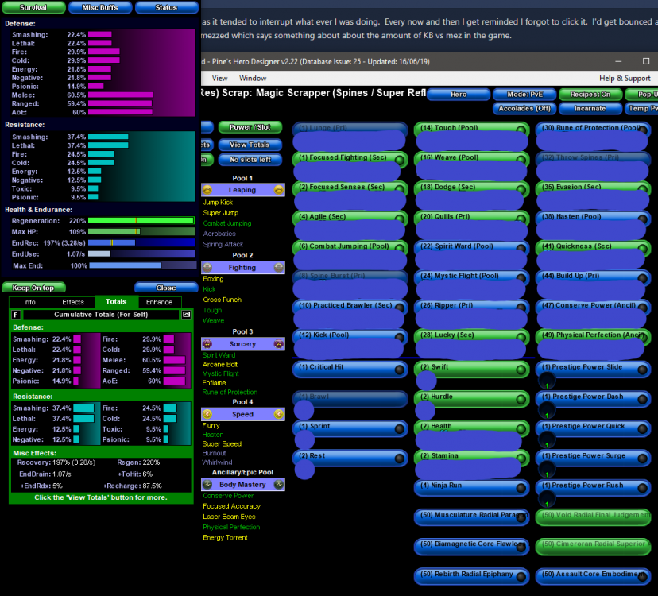Open the Sorcery pool dropdown
This screenshot has height=596, width=658.
point(242,344)
